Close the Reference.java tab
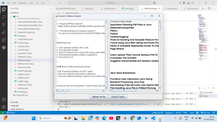The image size is (217, 122). (160, 8)
